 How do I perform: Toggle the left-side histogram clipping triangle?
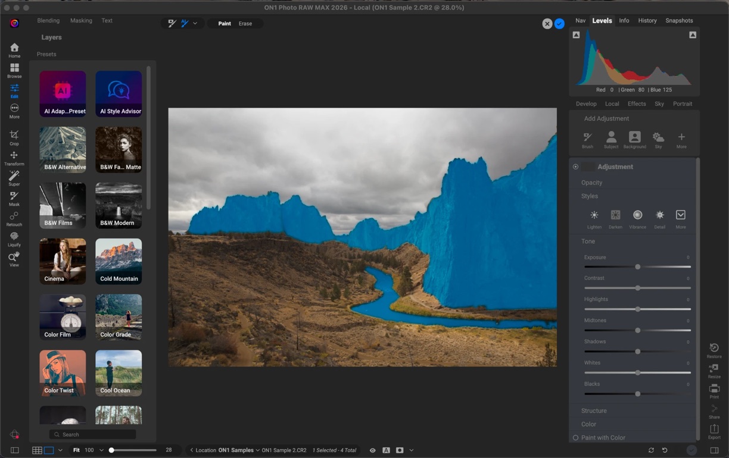[x=576, y=35]
